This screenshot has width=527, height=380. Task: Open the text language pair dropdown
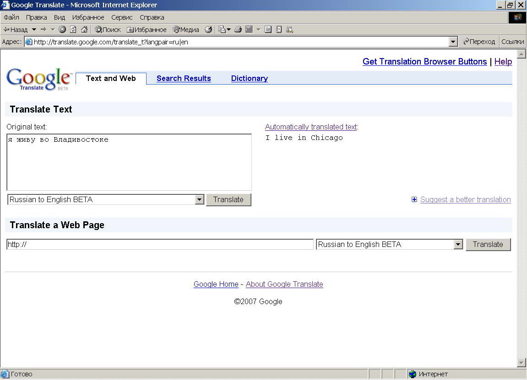click(105, 199)
